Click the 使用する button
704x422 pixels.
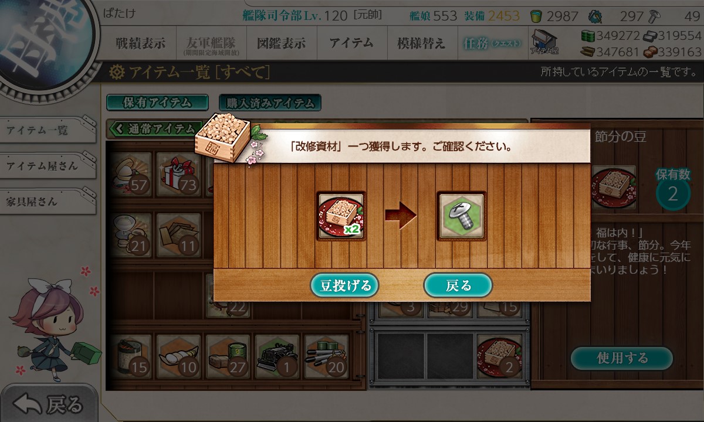coord(622,358)
